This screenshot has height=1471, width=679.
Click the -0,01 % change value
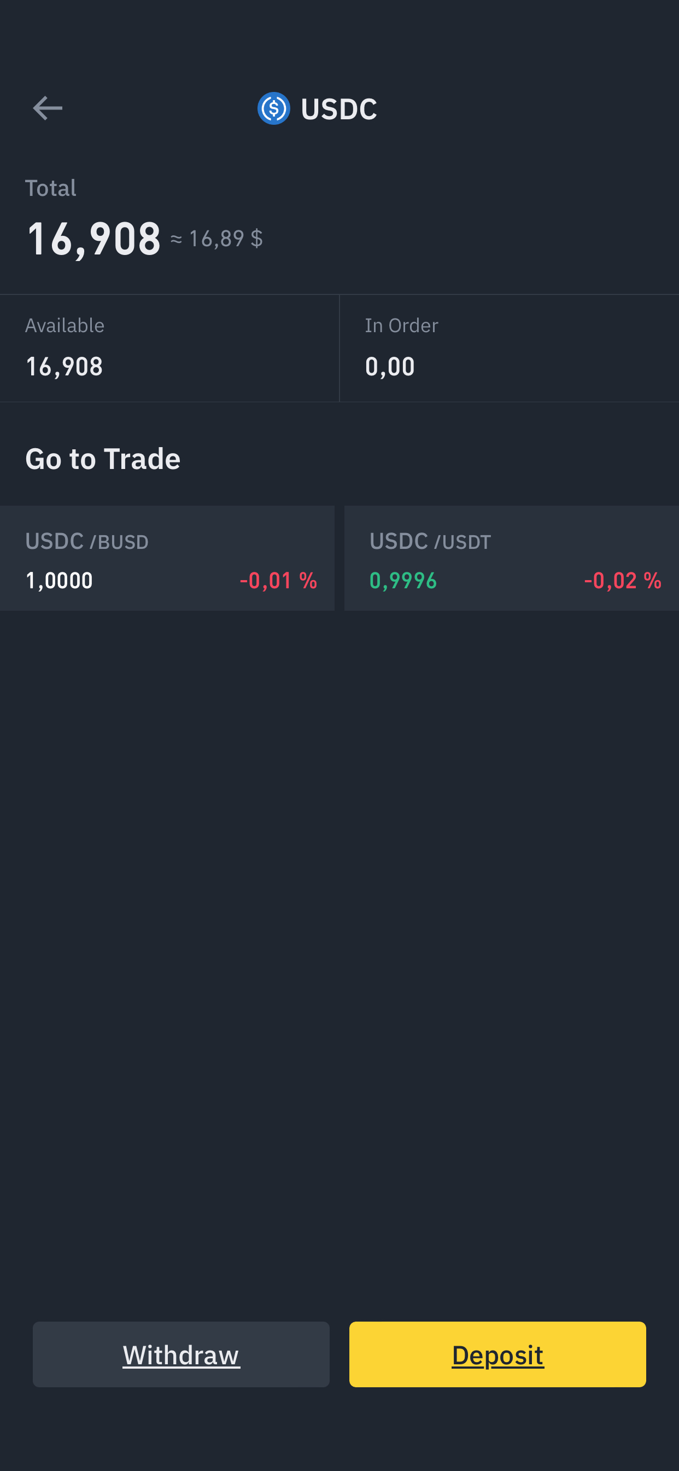coord(278,581)
